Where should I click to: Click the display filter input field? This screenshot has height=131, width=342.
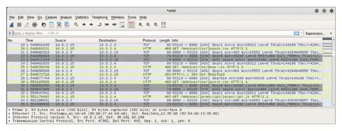[x=153, y=33]
